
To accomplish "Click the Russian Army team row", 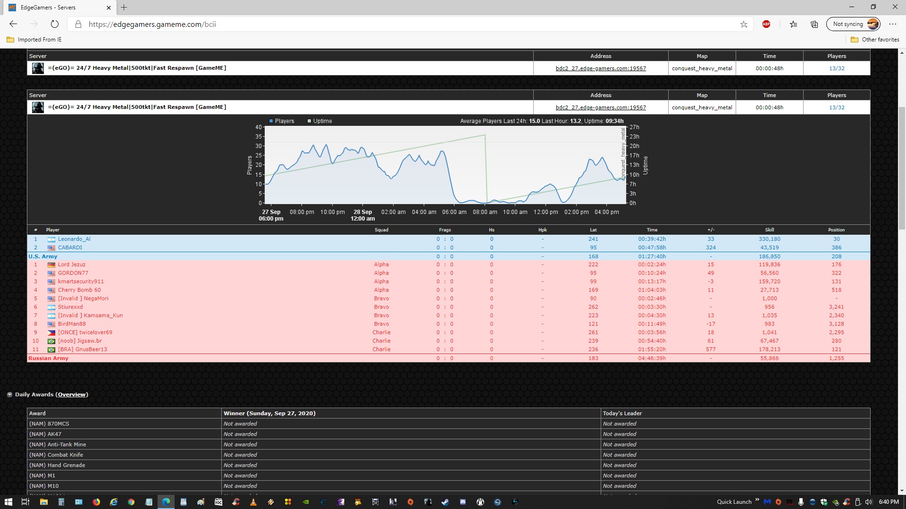I will 448,358.
